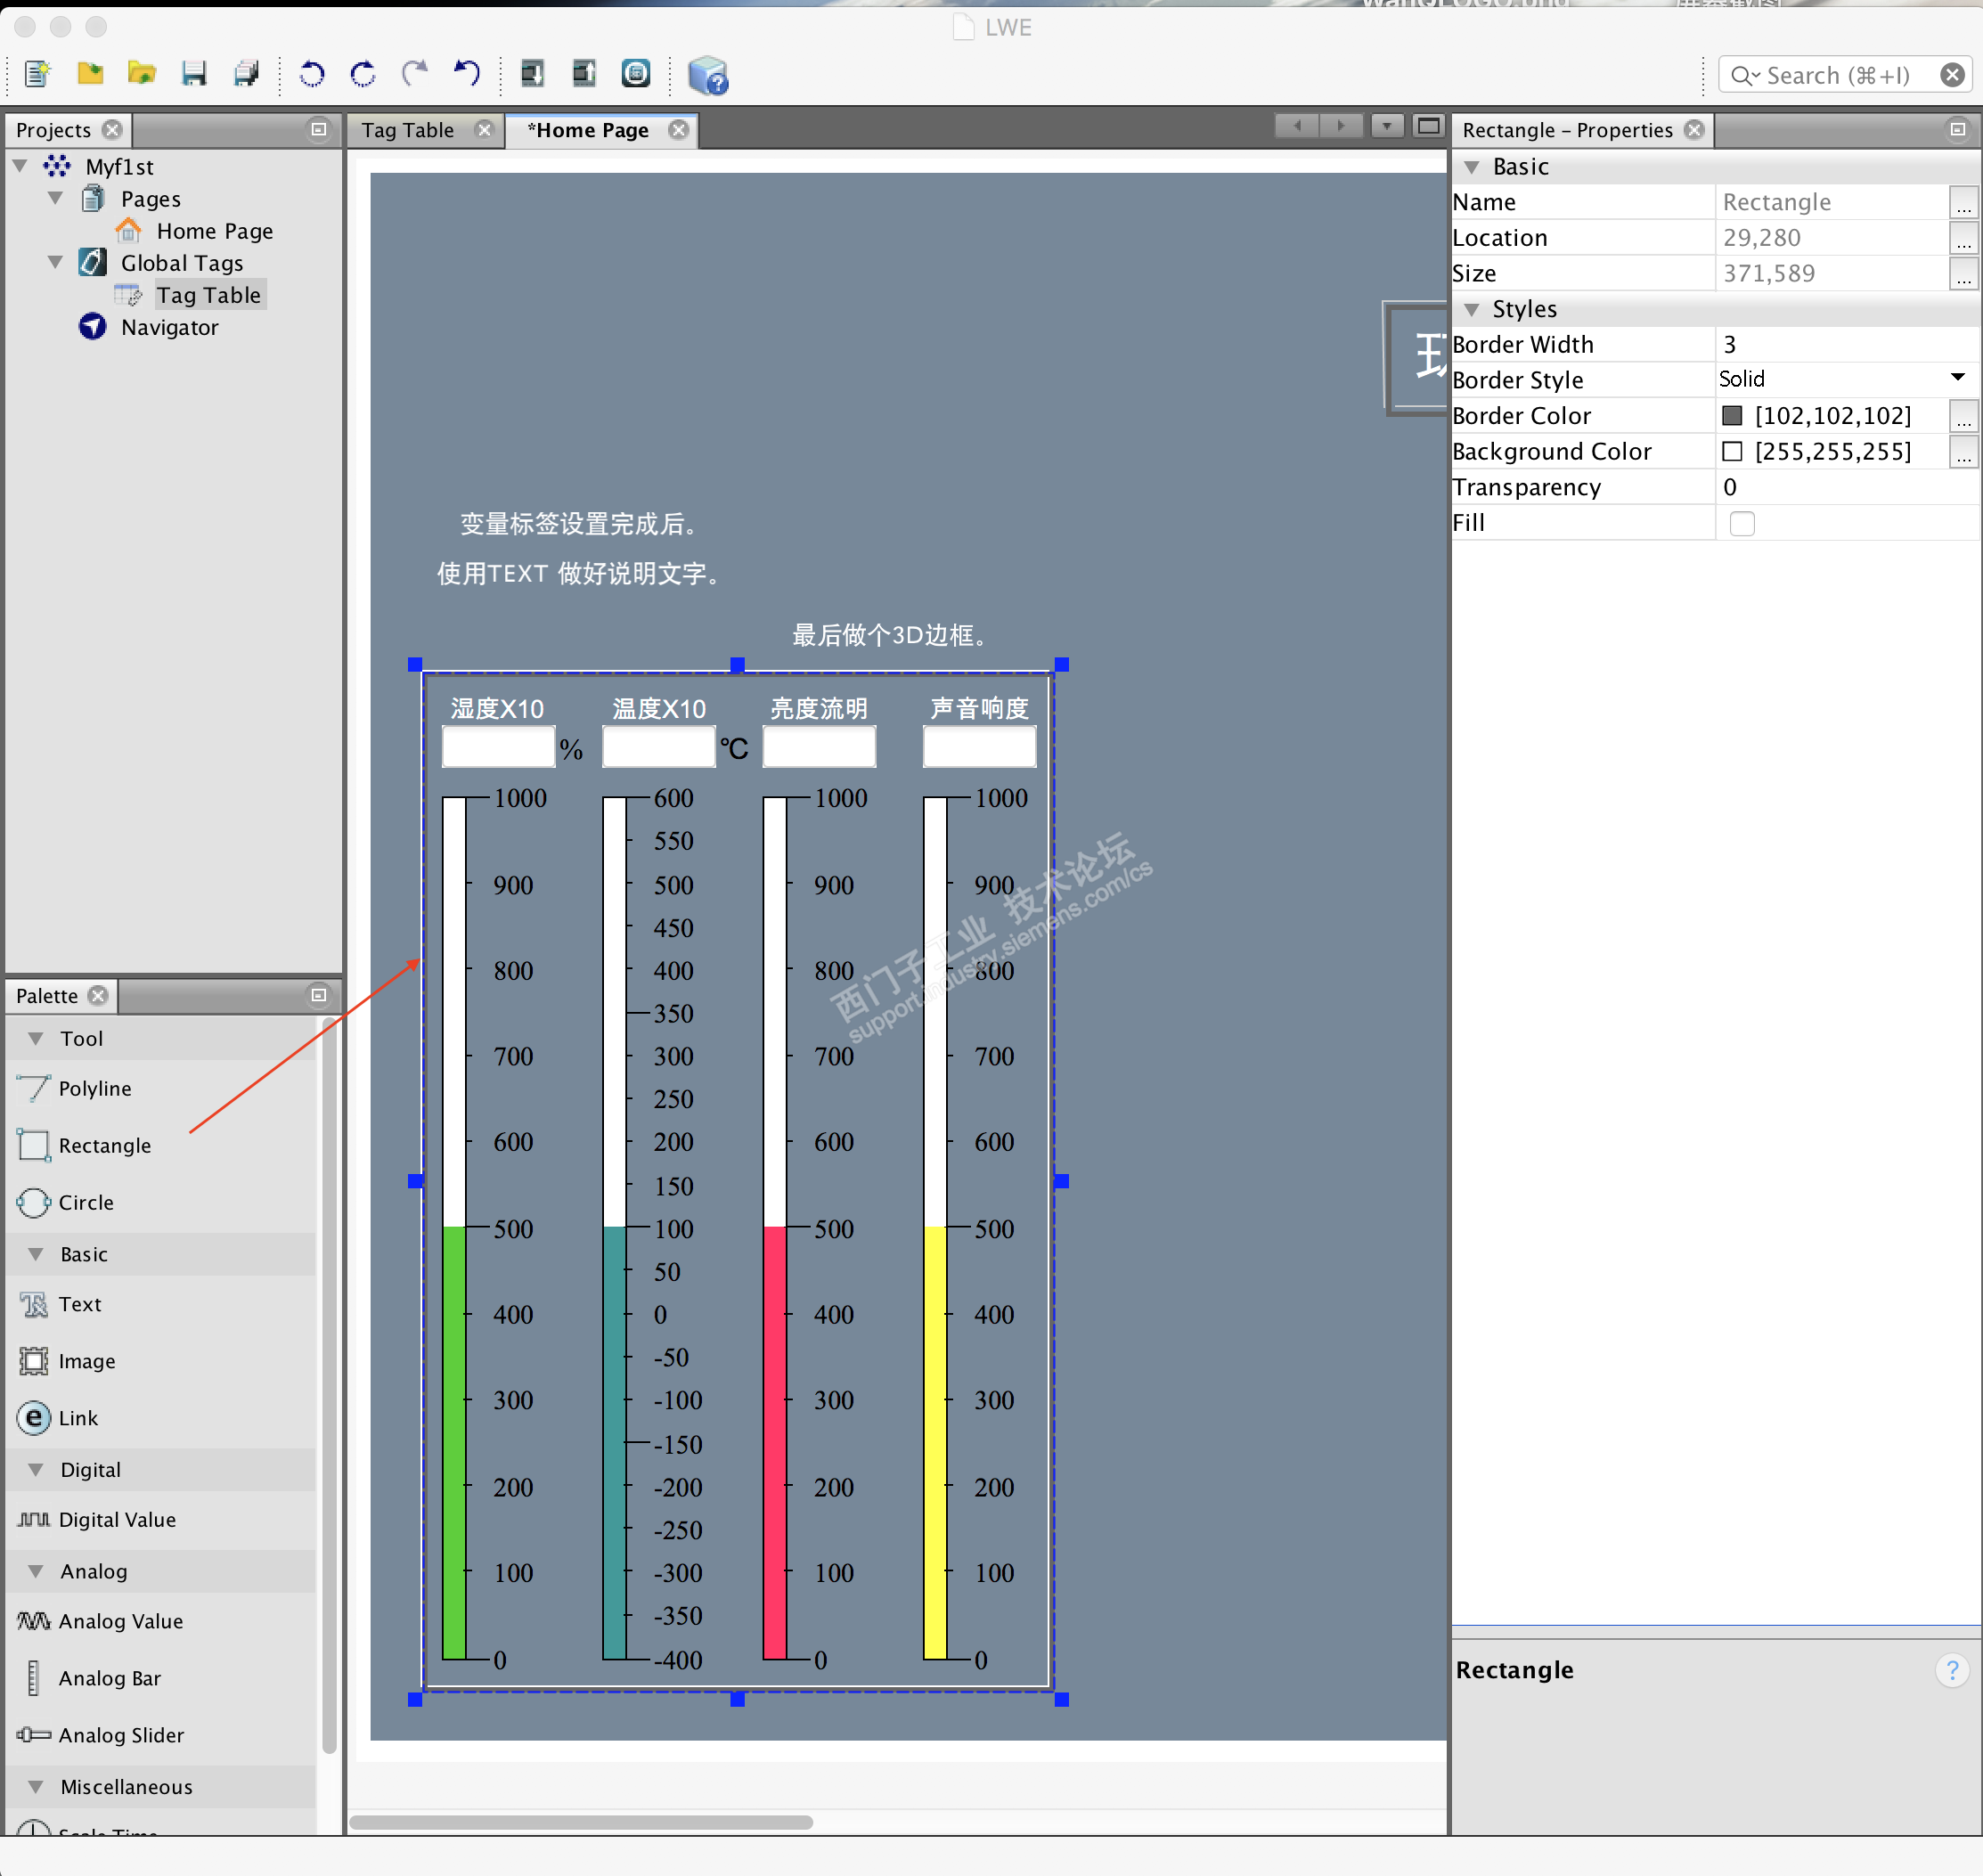Collapse the Styles properties section
The width and height of the screenshot is (1983, 1876).
click(1471, 309)
